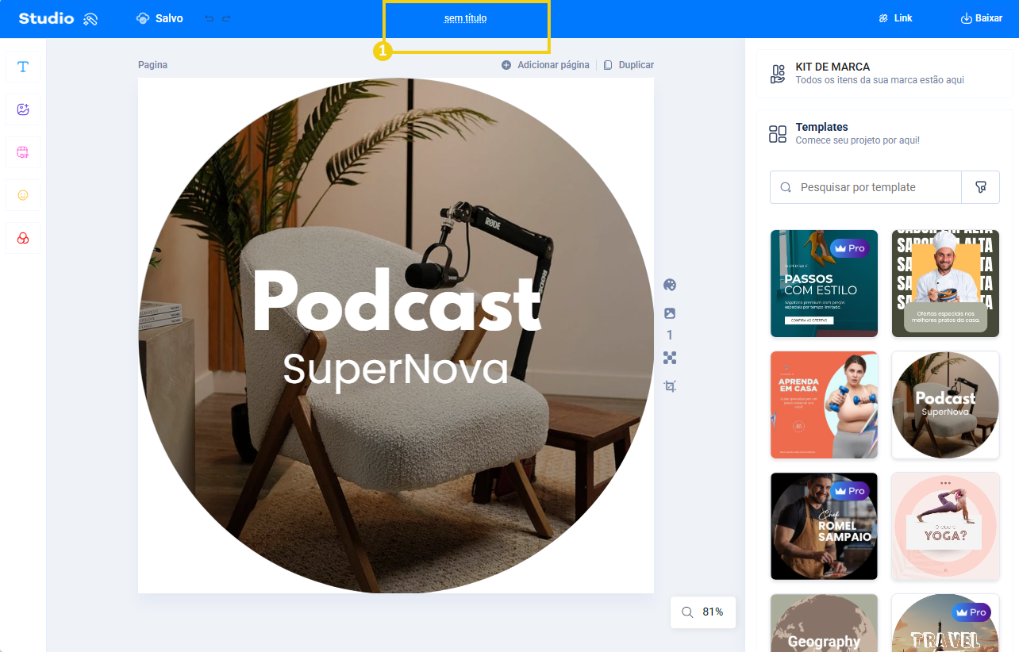Click the image icon beside canvas
1019x652 pixels.
coord(670,313)
